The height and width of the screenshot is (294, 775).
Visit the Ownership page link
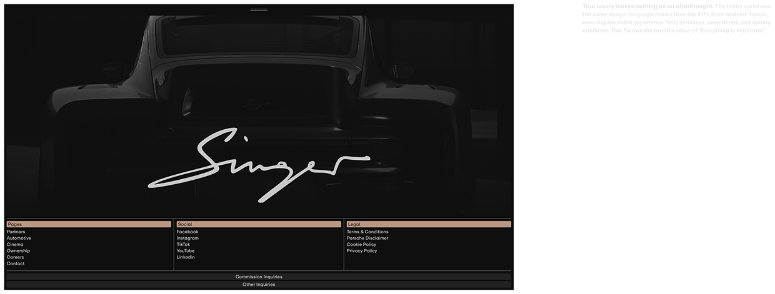coord(18,251)
